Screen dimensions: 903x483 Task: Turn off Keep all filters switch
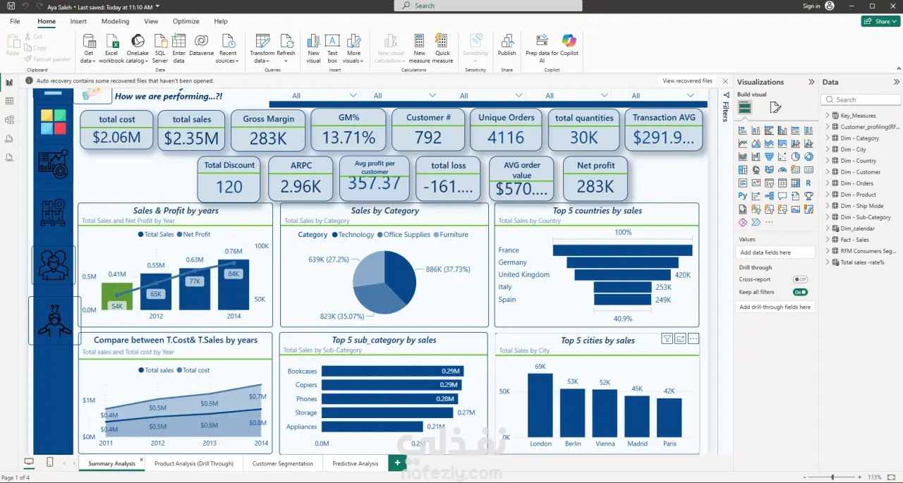tap(800, 292)
